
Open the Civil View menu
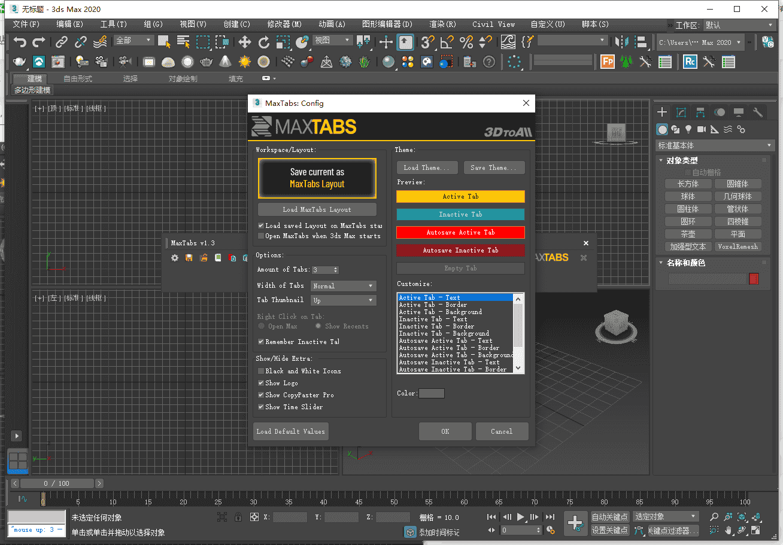point(493,25)
